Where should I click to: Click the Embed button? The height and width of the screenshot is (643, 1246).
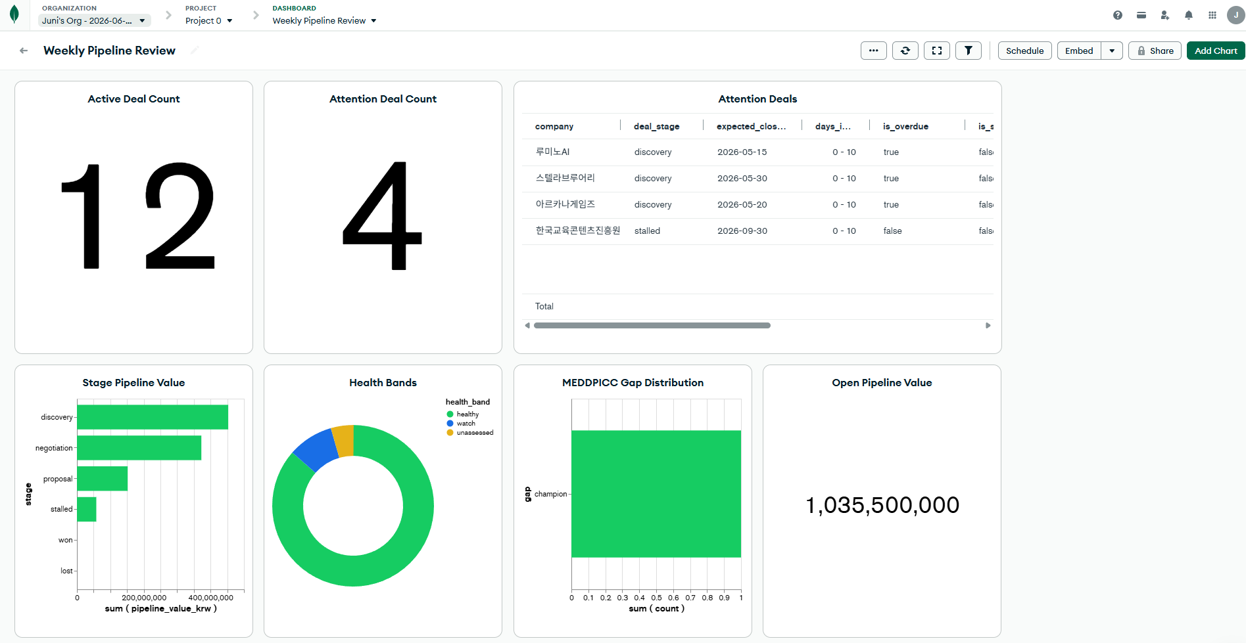(x=1079, y=51)
